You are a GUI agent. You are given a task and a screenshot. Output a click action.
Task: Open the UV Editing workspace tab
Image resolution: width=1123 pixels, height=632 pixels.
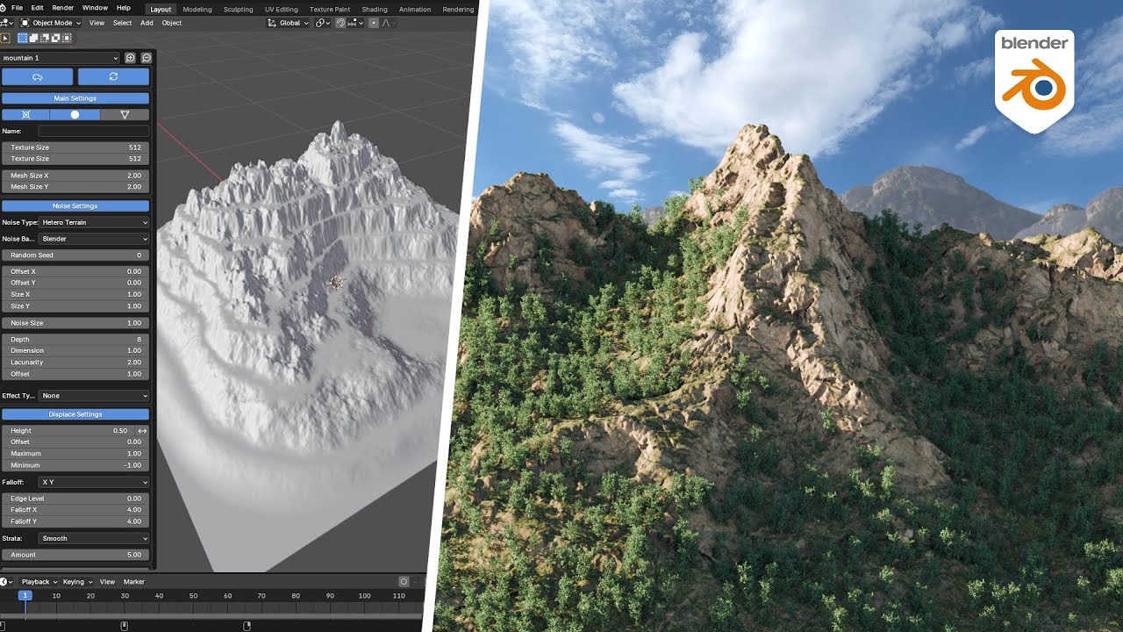pyautogui.click(x=282, y=10)
